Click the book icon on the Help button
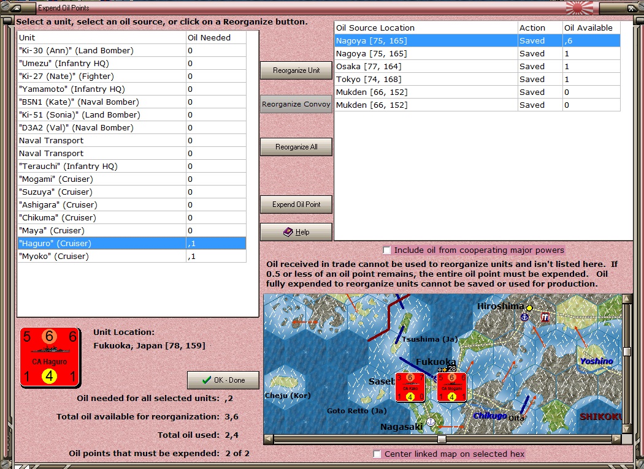Screen dimensions: 644x469 point(288,232)
